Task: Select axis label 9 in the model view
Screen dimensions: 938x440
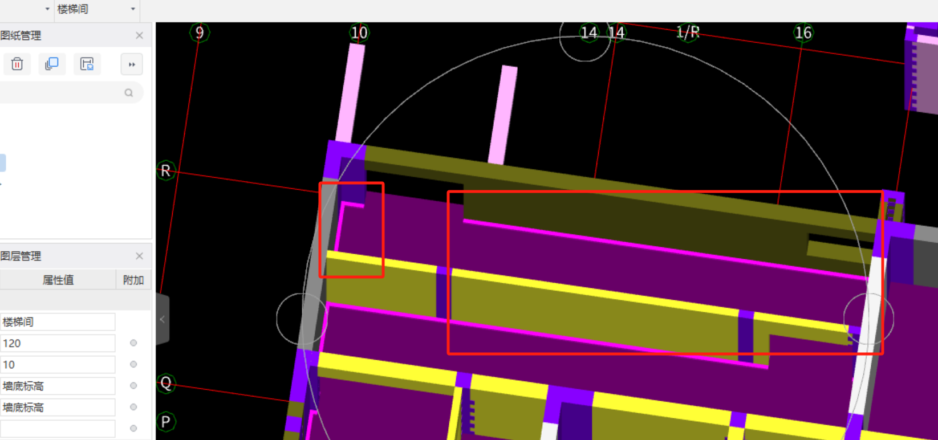Action: coord(200,32)
